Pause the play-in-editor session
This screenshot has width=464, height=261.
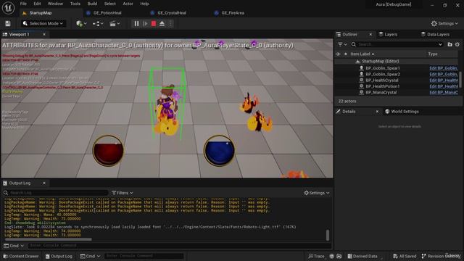coord(136,23)
